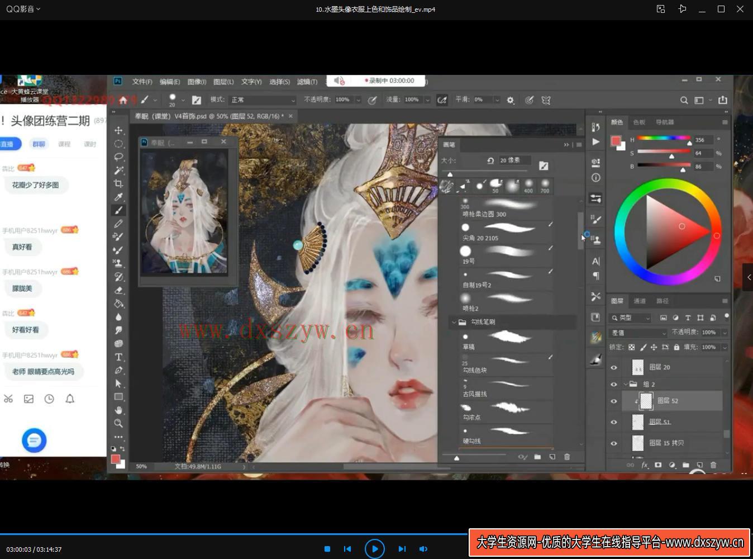Toggle visibility of 图层 20 layer

click(x=614, y=367)
